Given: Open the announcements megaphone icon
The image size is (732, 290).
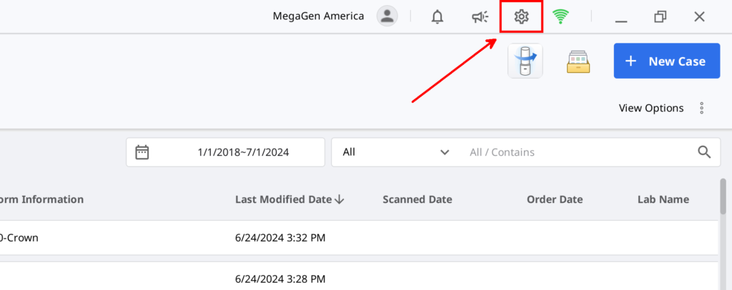Looking at the screenshot, I should [480, 17].
